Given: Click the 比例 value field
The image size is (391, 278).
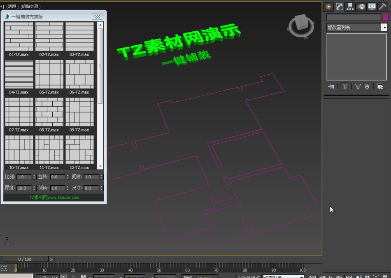Looking at the screenshot, I should pos(24,177).
